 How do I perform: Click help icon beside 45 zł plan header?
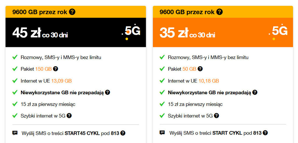coord(72,12)
